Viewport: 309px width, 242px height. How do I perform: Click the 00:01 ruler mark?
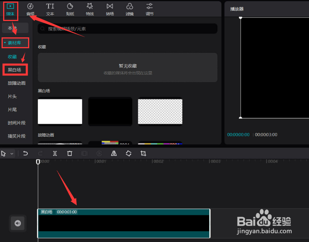(x=101, y=161)
